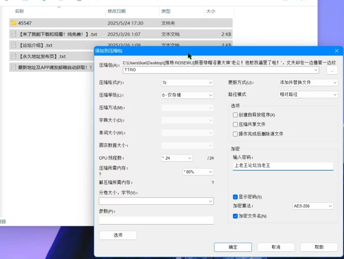
Task: Open the 压缩等级 dropdown showing 仅存储
Action: 187,95
